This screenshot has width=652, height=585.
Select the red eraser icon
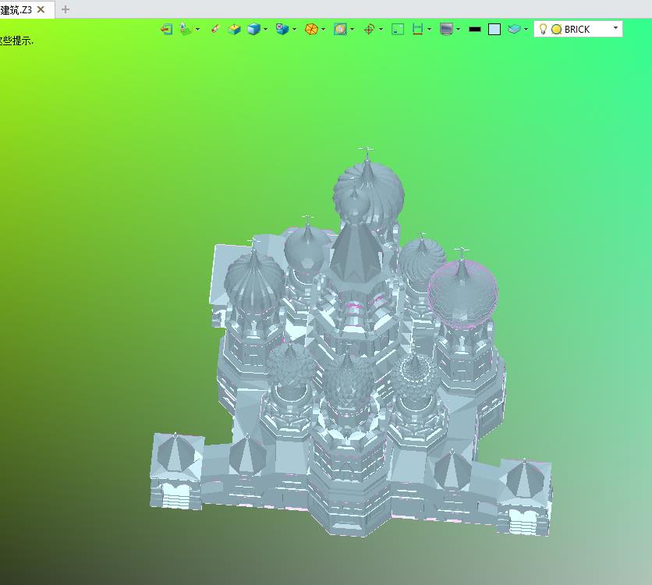click(x=215, y=29)
